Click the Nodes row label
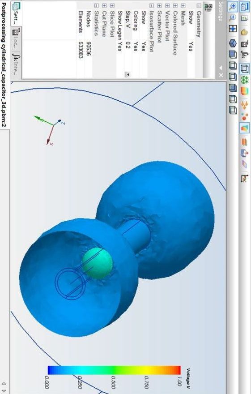251x394 pixels. [x=89, y=18]
